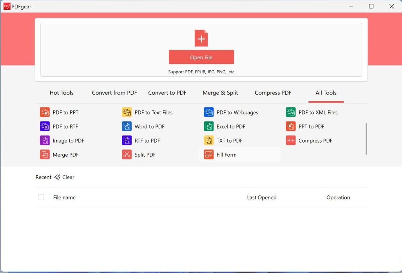Click the 'Merge PDF' label
This screenshot has width=402, height=273.
coord(66,155)
